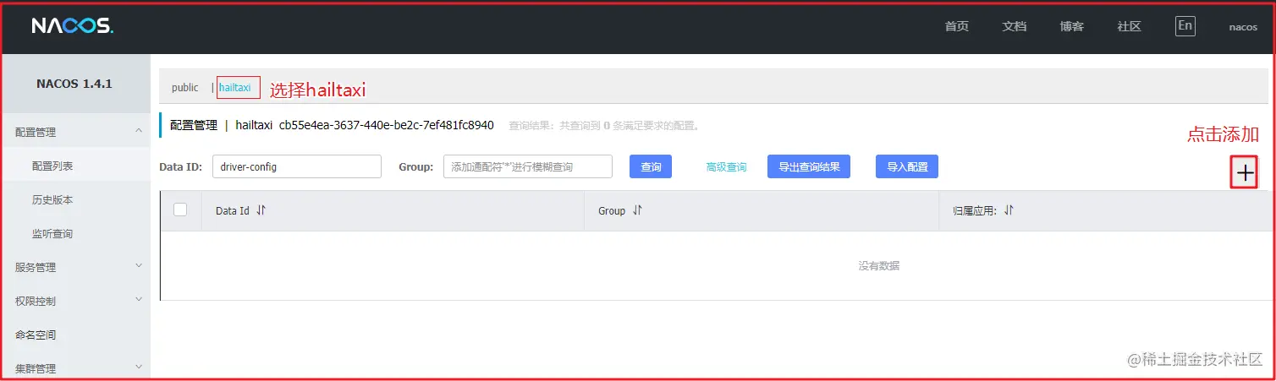Select the public namespace tab
Viewport: 1276px width, 381px height.
pos(185,88)
